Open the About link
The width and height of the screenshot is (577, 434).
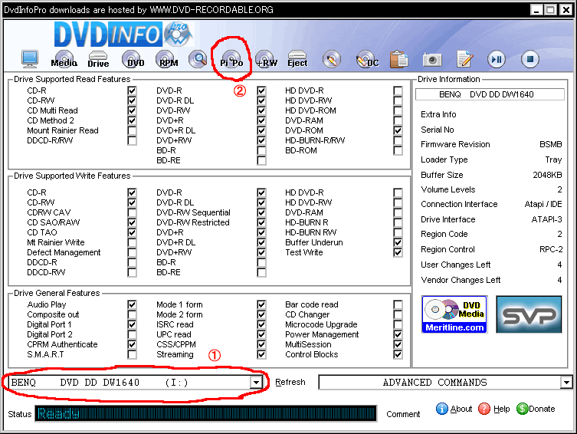pyautogui.click(x=461, y=409)
